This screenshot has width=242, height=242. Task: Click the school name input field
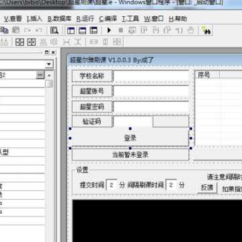click(151, 76)
